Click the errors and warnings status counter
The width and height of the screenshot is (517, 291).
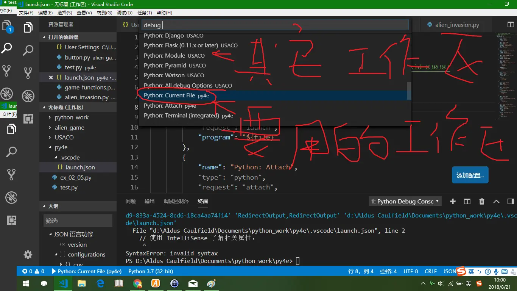33,271
